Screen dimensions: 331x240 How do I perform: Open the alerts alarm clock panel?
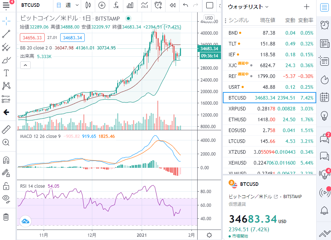(324, 25)
